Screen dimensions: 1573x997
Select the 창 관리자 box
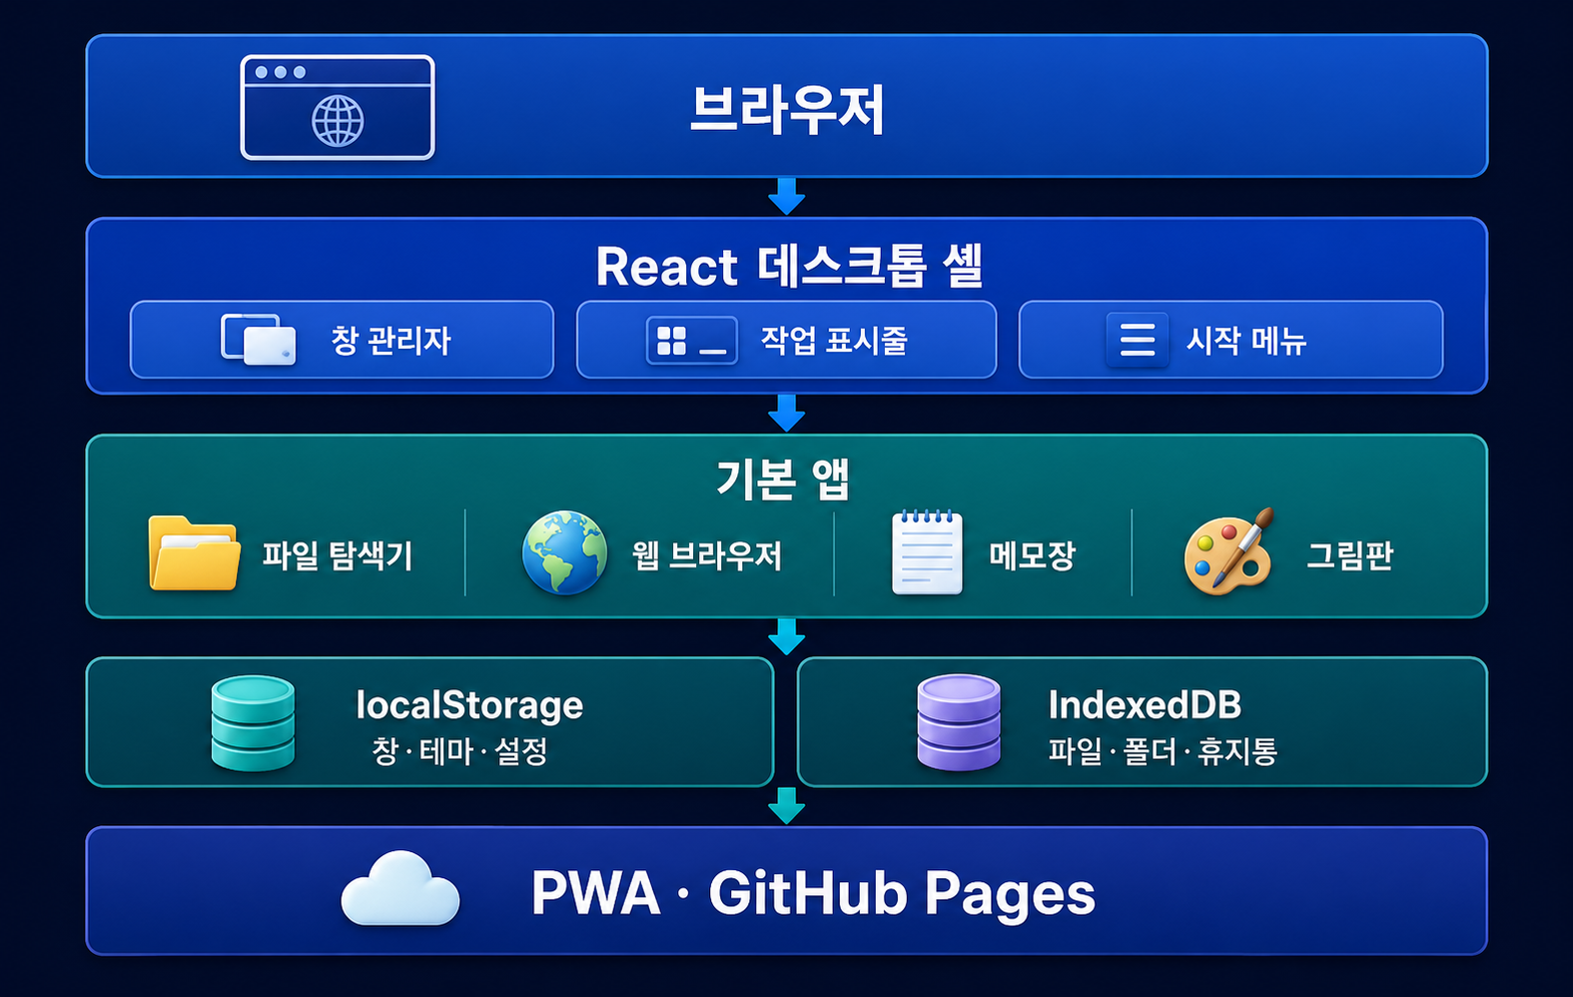(342, 340)
